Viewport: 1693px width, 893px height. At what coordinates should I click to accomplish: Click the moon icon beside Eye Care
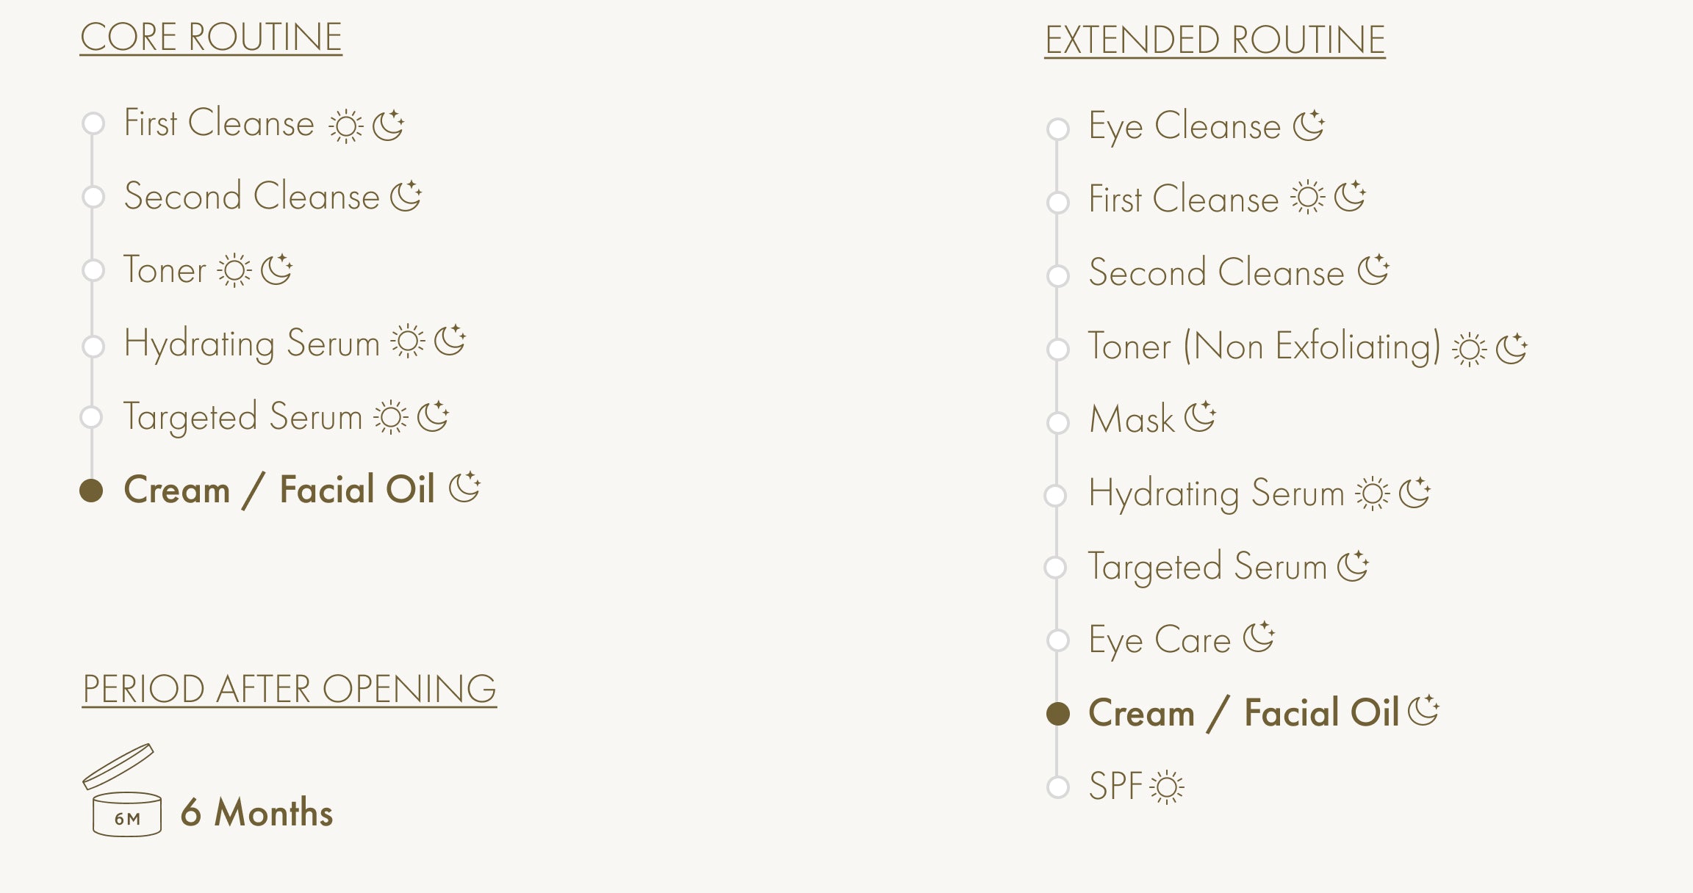[1259, 637]
